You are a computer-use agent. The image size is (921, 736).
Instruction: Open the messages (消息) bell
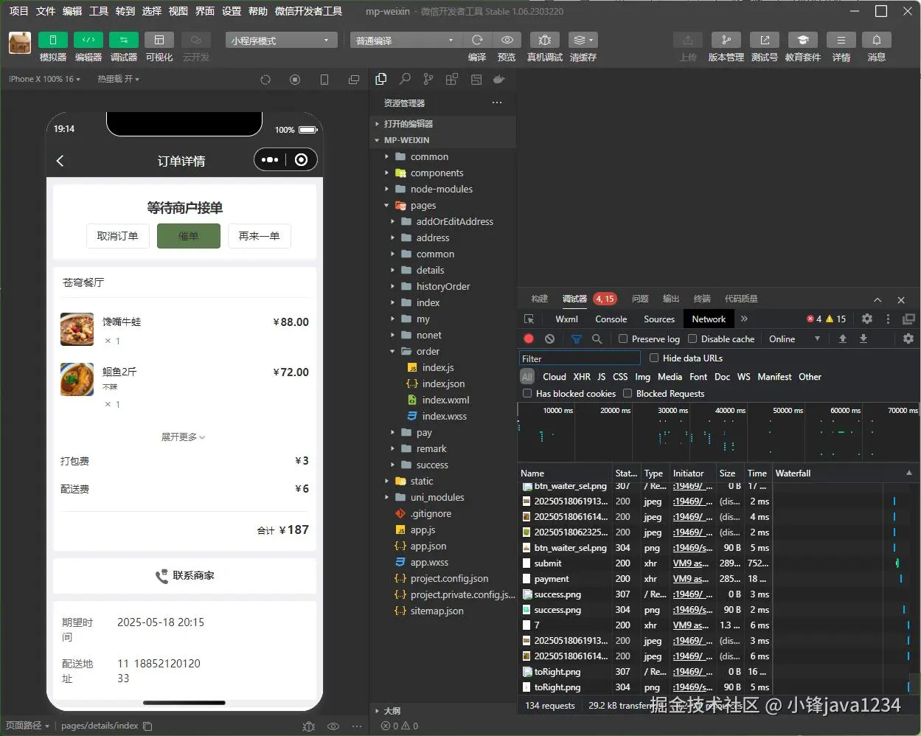tap(877, 40)
